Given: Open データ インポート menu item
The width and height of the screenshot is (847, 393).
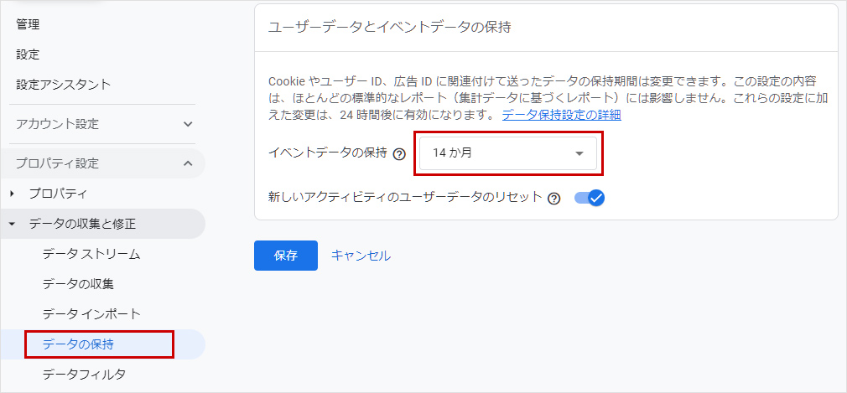Looking at the screenshot, I should tap(91, 314).
